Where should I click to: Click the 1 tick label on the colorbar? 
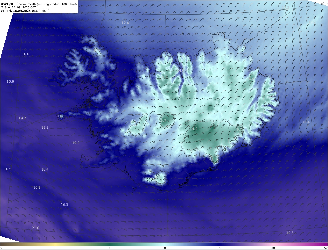pyautogui.click(x=55, y=248)
